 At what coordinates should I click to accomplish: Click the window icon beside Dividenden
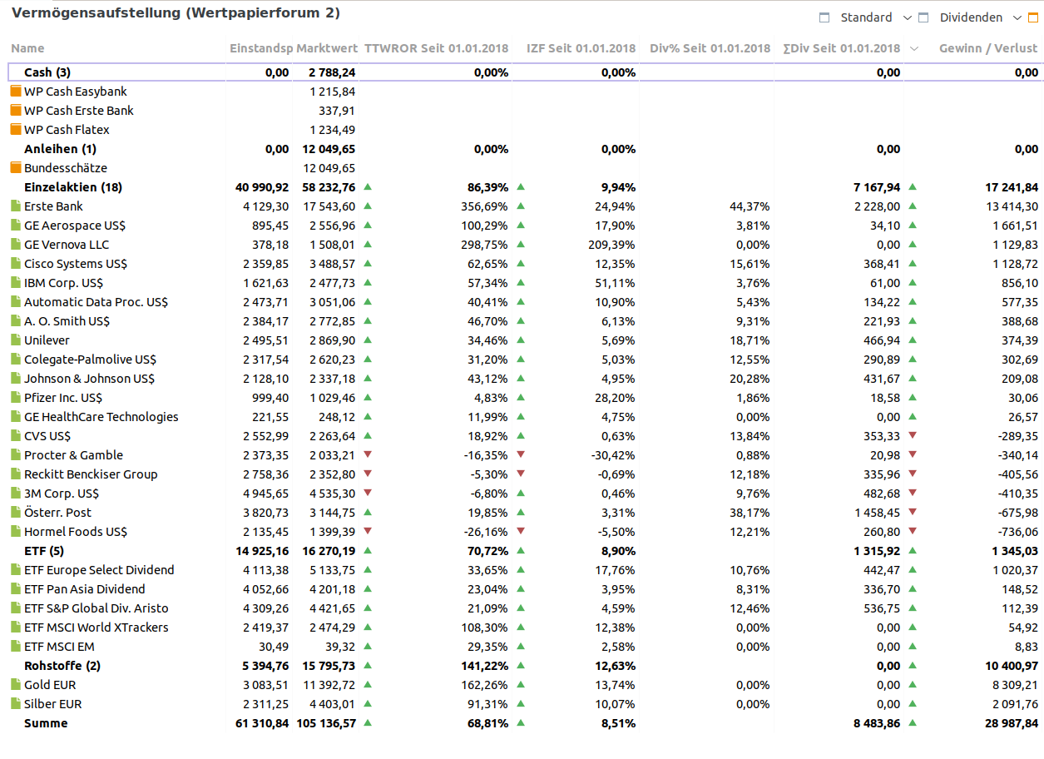[x=923, y=17]
